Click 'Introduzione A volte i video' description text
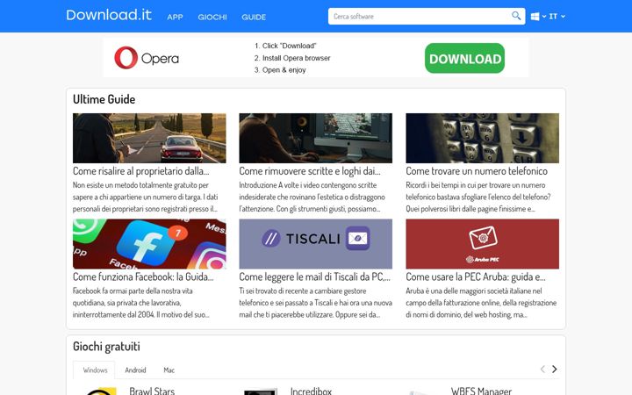 (x=312, y=197)
